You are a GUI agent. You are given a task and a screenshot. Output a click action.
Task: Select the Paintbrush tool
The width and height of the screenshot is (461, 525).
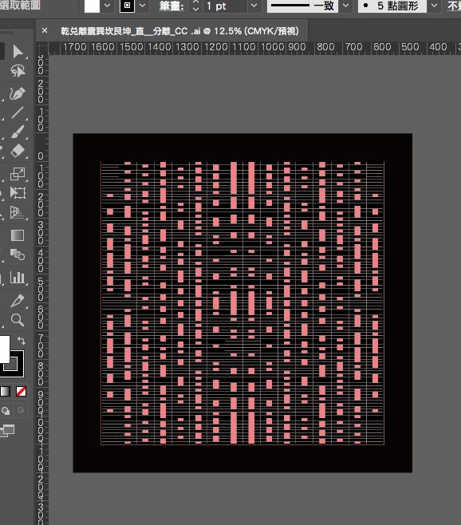(18, 132)
